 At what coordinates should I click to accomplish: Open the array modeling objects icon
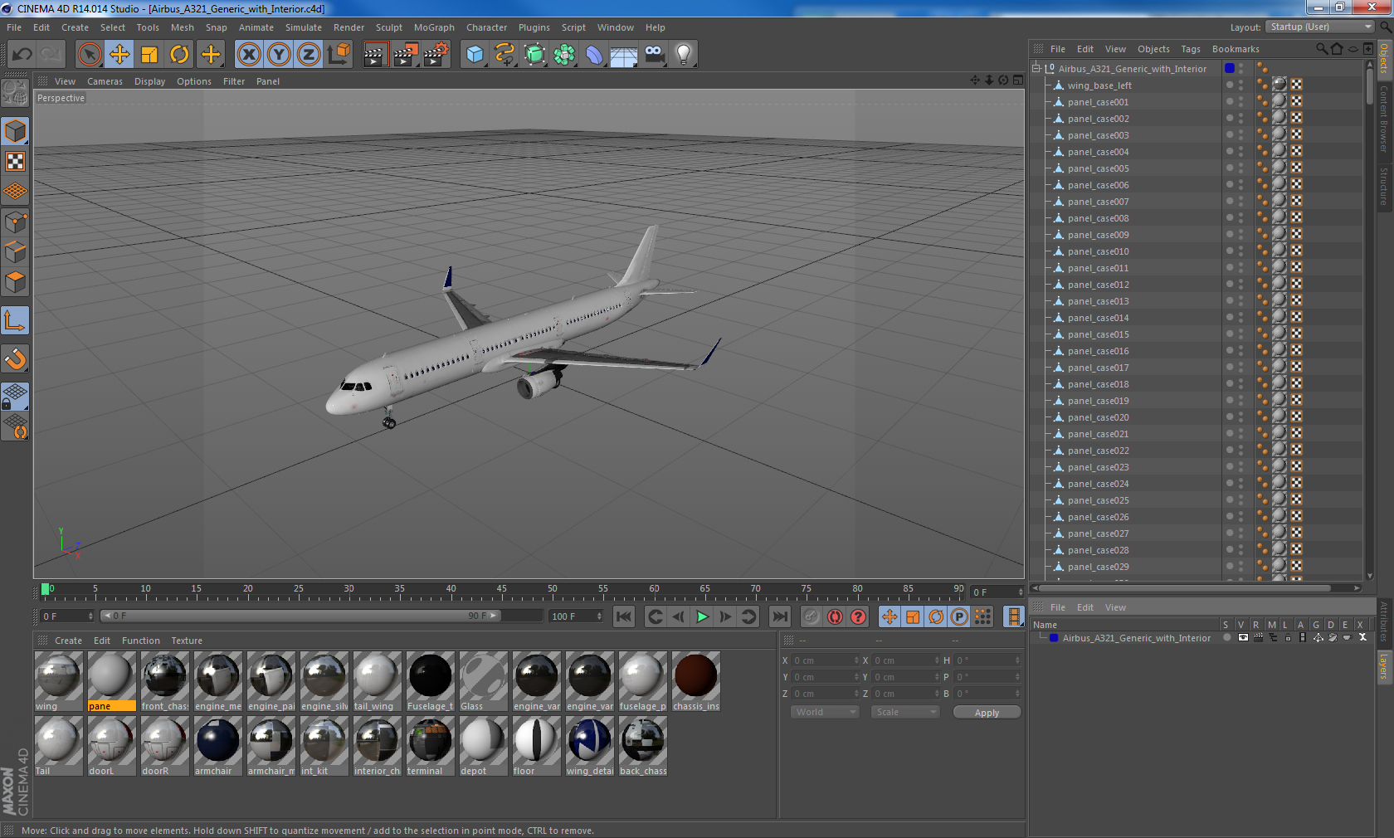(564, 55)
